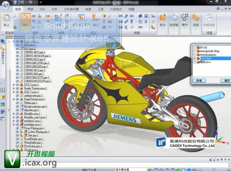Open the Tools (工具) tab
This screenshot has height=171, width=231.
click(100, 9)
